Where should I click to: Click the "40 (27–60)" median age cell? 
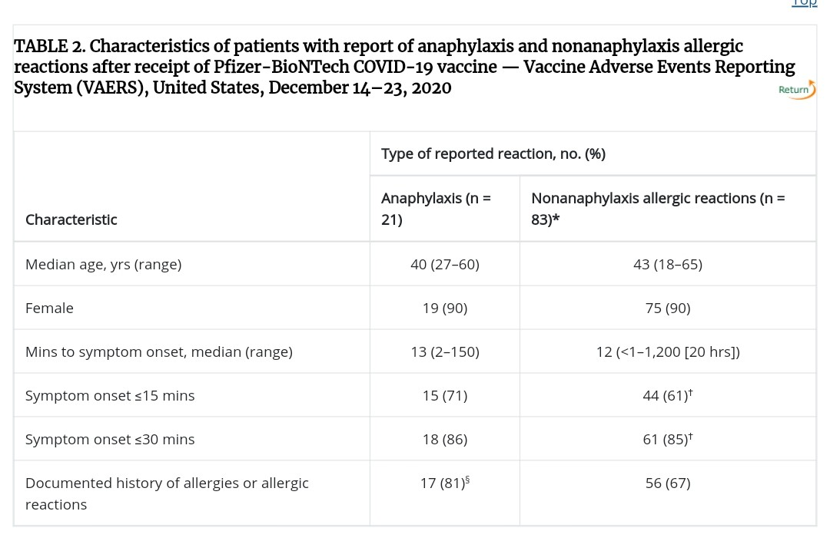point(444,264)
